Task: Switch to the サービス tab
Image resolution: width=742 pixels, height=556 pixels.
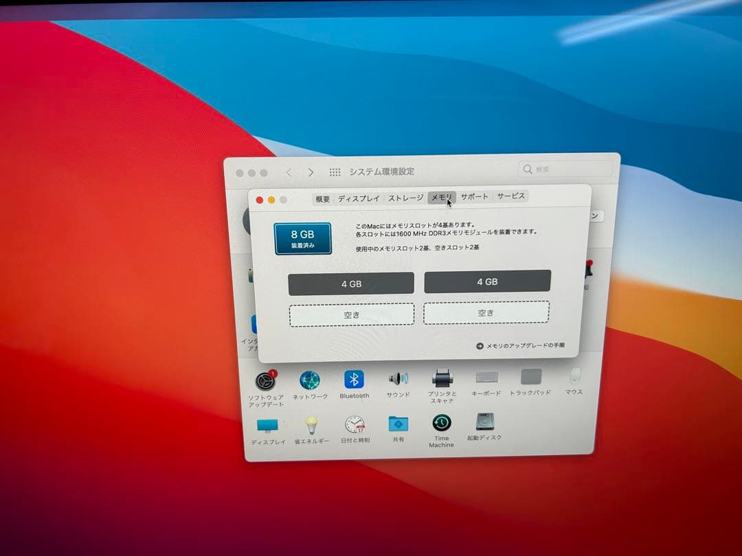Action: tap(510, 197)
